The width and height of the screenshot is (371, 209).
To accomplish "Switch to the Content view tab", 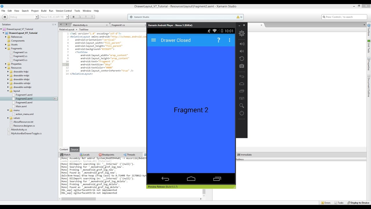I will tap(64, 149).
